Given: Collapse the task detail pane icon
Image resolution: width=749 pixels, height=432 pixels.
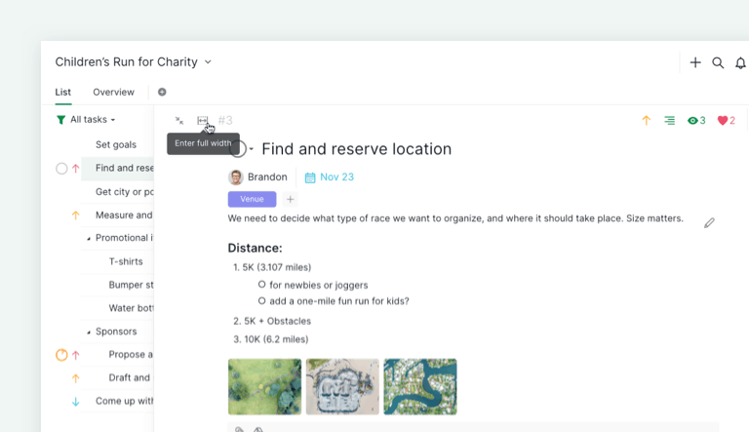Looking at the screenshot, I should [x=179, y=120].
